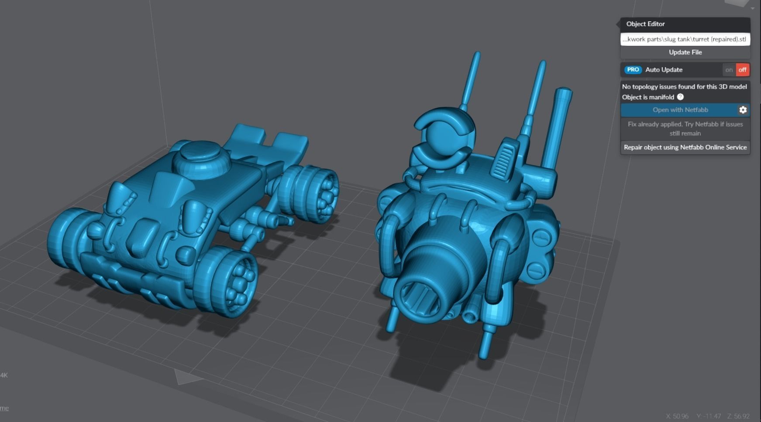Click the file path input field

point(685,39)
